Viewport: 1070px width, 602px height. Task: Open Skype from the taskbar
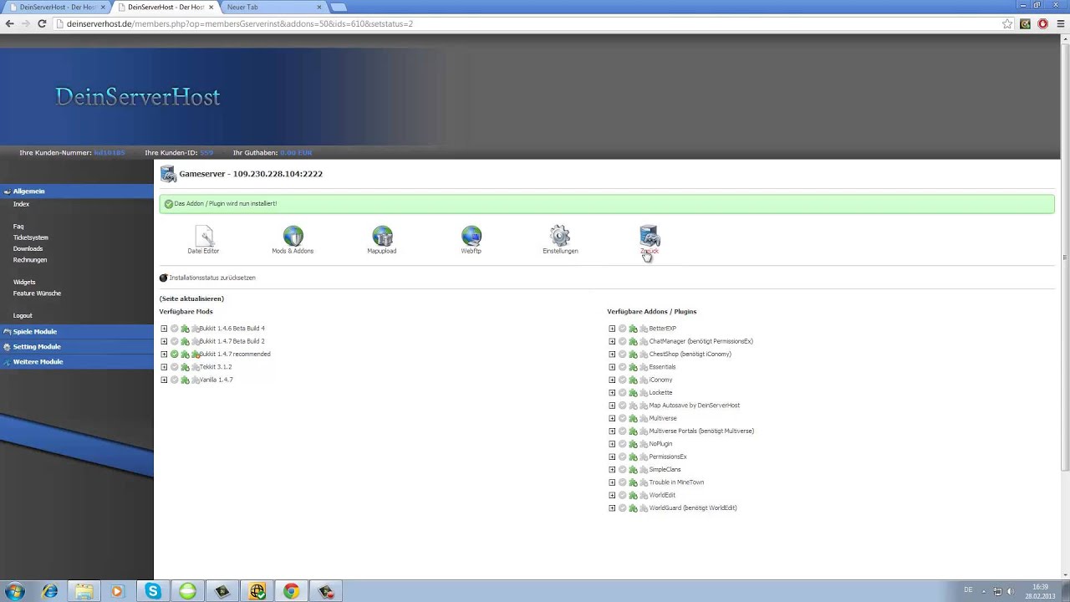[153, 591]
